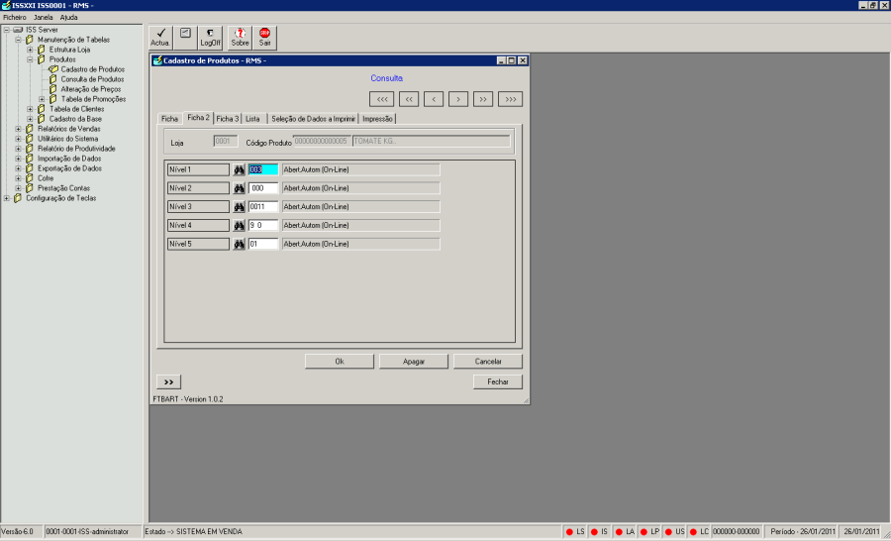Switch to the Lista tab

[x=252, y=118]
